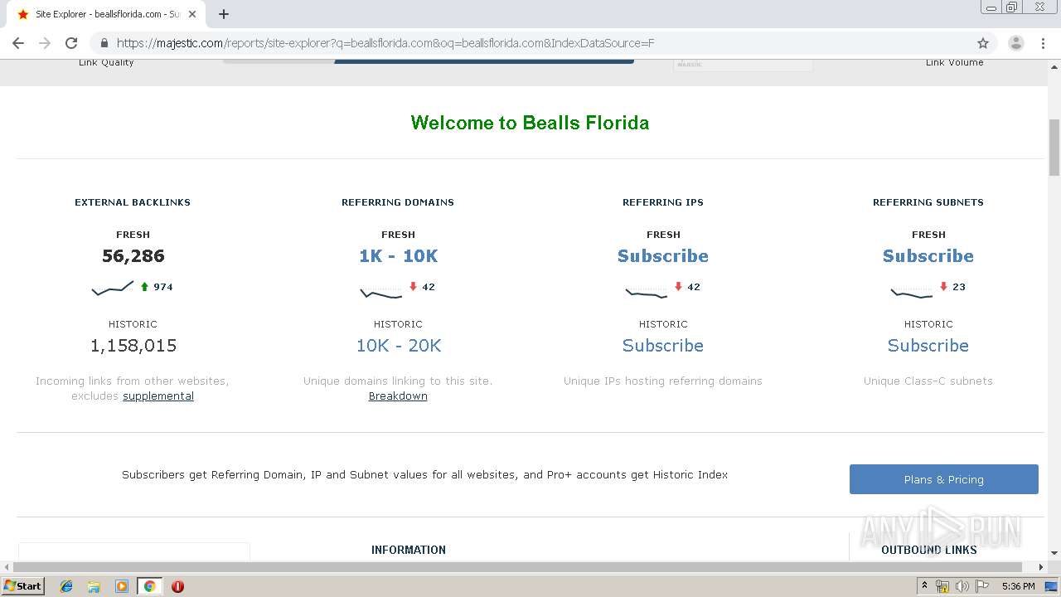Click Fresh Referring Domains 1K - 10K value

pyautogui.click(x=398, y=256)
